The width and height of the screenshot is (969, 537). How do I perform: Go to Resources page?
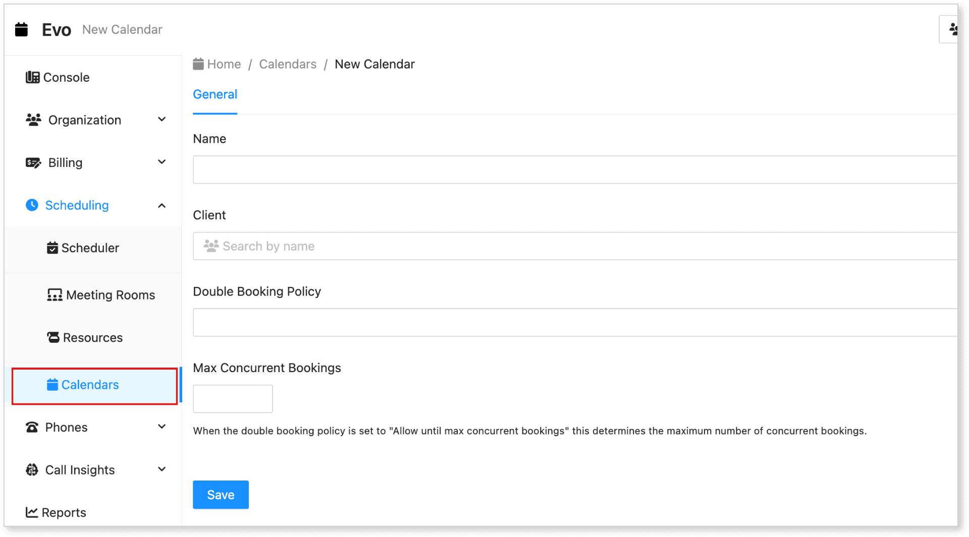tap(93, 337)
